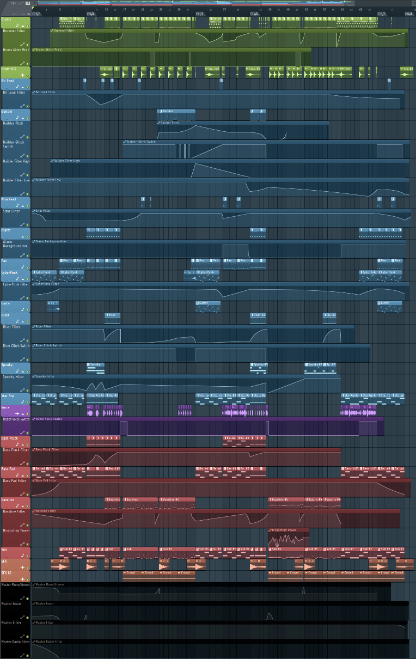Click automation icon on CyberPunk Filter track
The image size is (416, 659).
pyautogui.click(x=22, y=298)
